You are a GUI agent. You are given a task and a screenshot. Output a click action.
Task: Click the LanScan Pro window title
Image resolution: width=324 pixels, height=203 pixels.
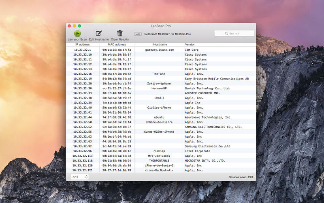pos(160,26)
